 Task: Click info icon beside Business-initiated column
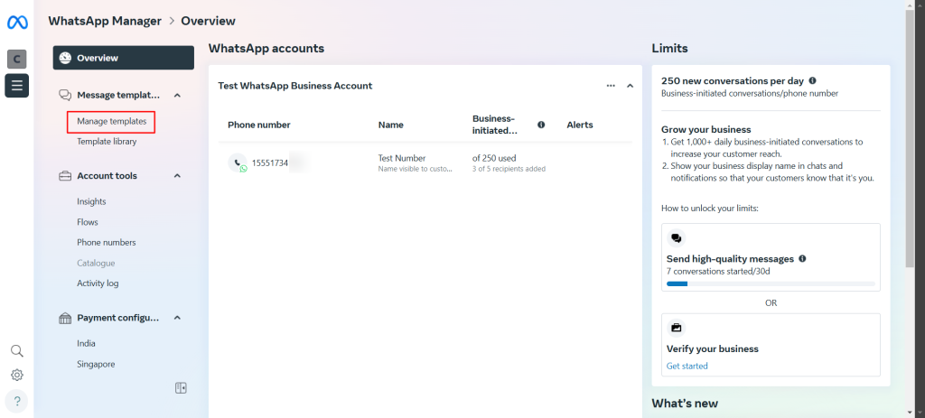point(541,125)
